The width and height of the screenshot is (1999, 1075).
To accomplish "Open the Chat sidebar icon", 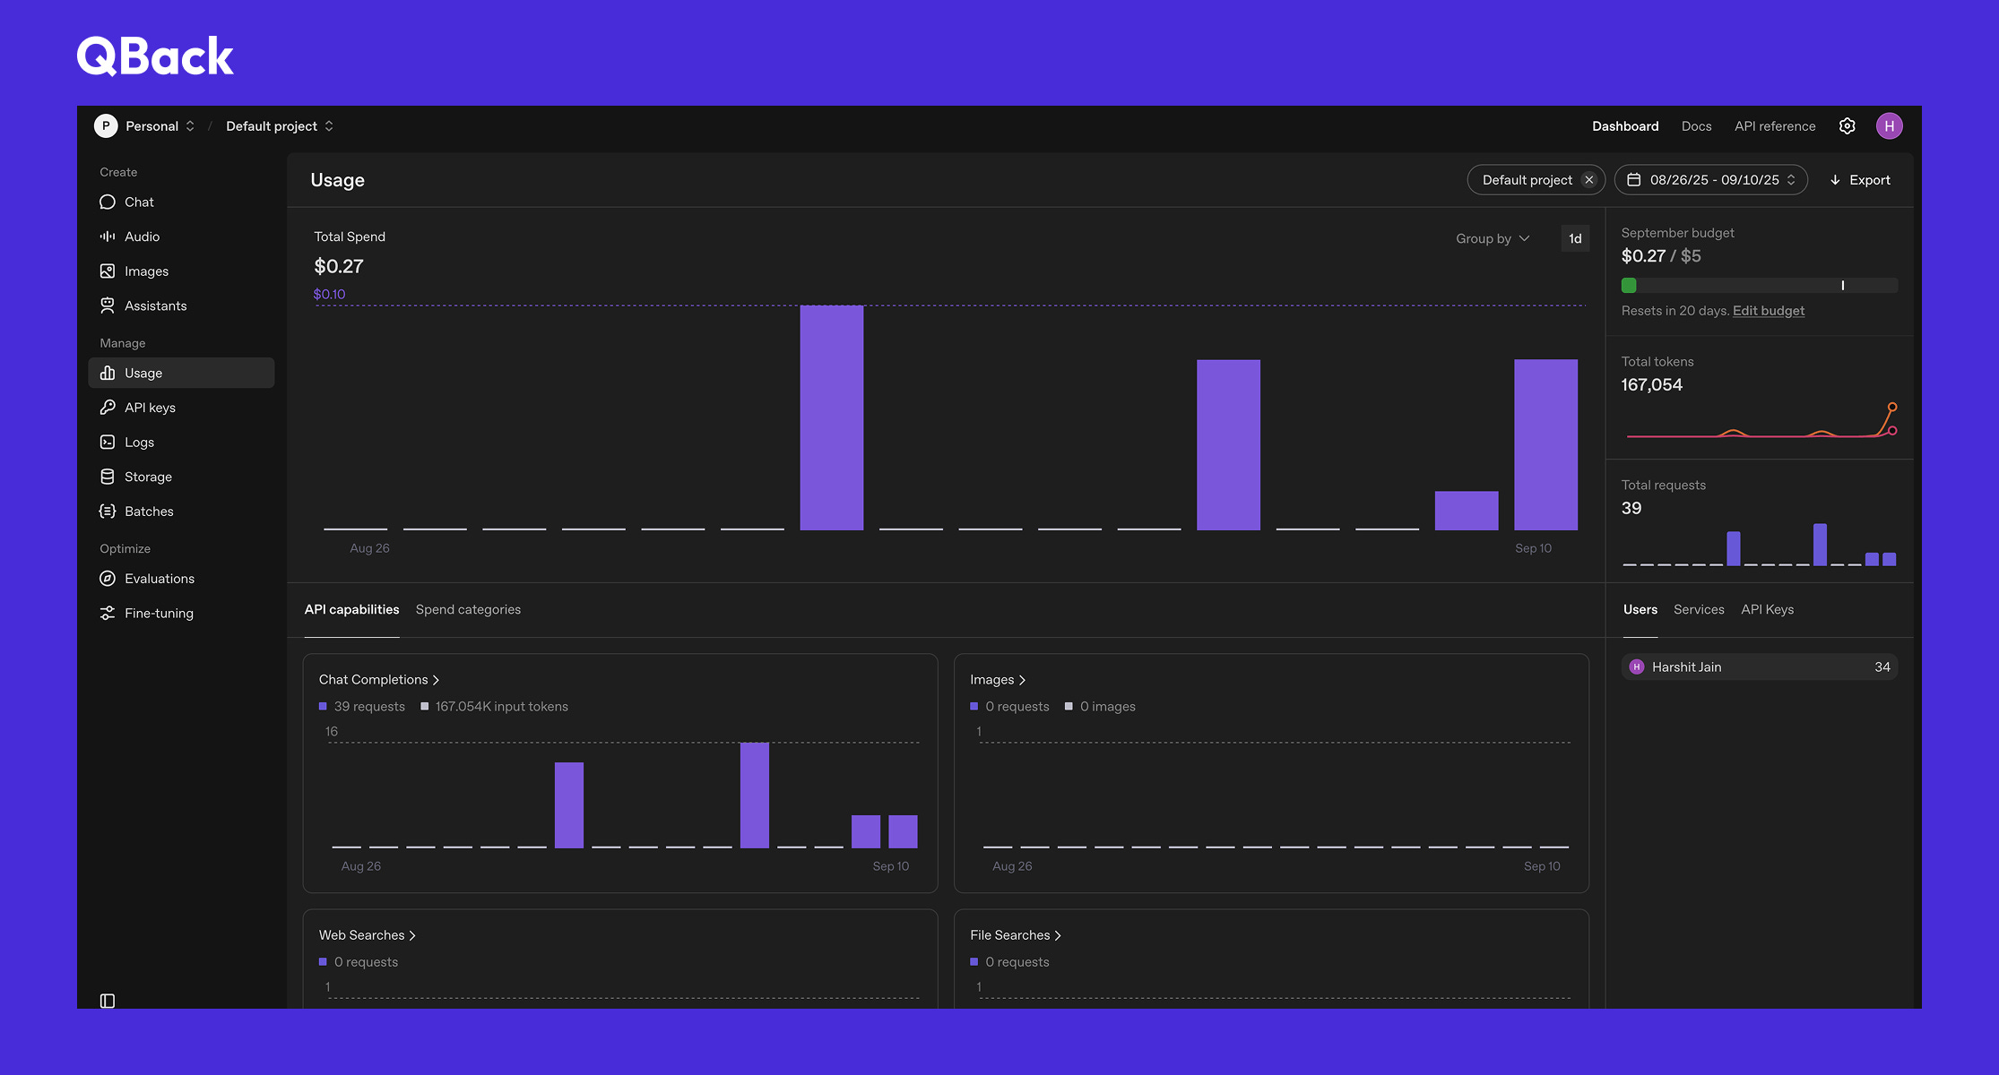I will [108, 202].
